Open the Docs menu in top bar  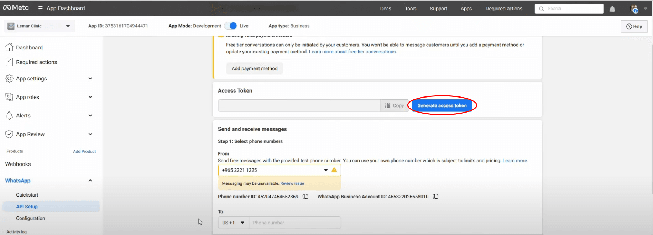pyautogui.click(x=385, y=9)
